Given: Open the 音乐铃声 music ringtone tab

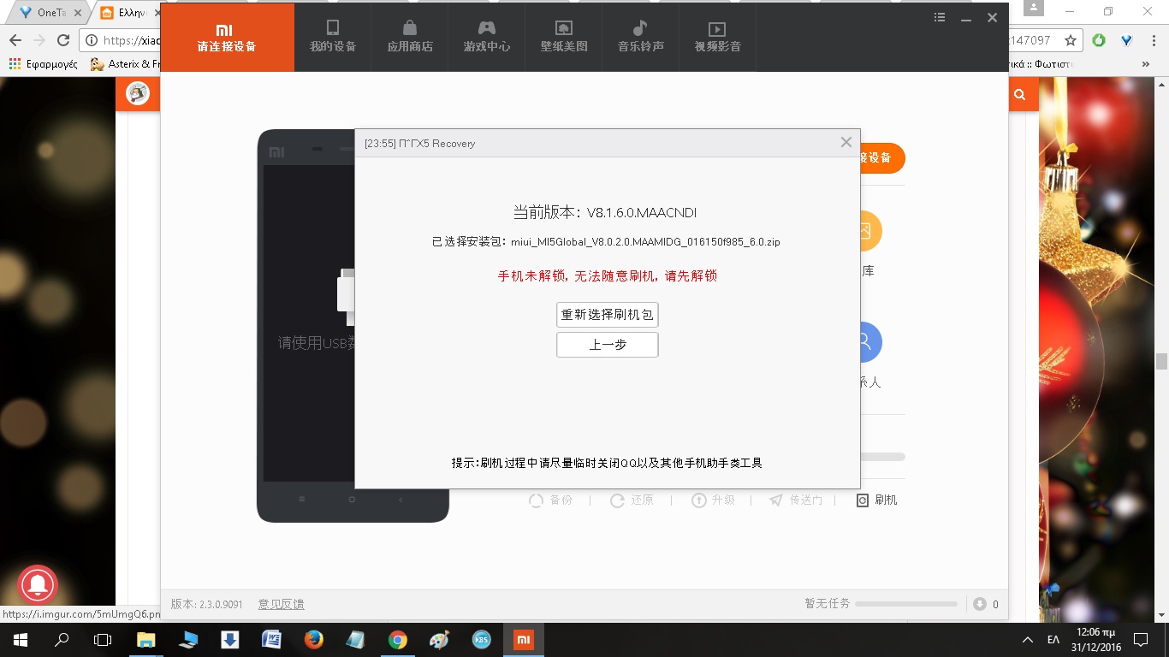Looking at the screenshot, I should pyautogui.click(x=641, y=38).
